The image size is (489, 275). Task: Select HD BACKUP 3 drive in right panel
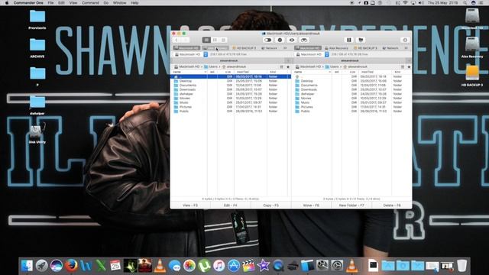[x=365, y=48]
